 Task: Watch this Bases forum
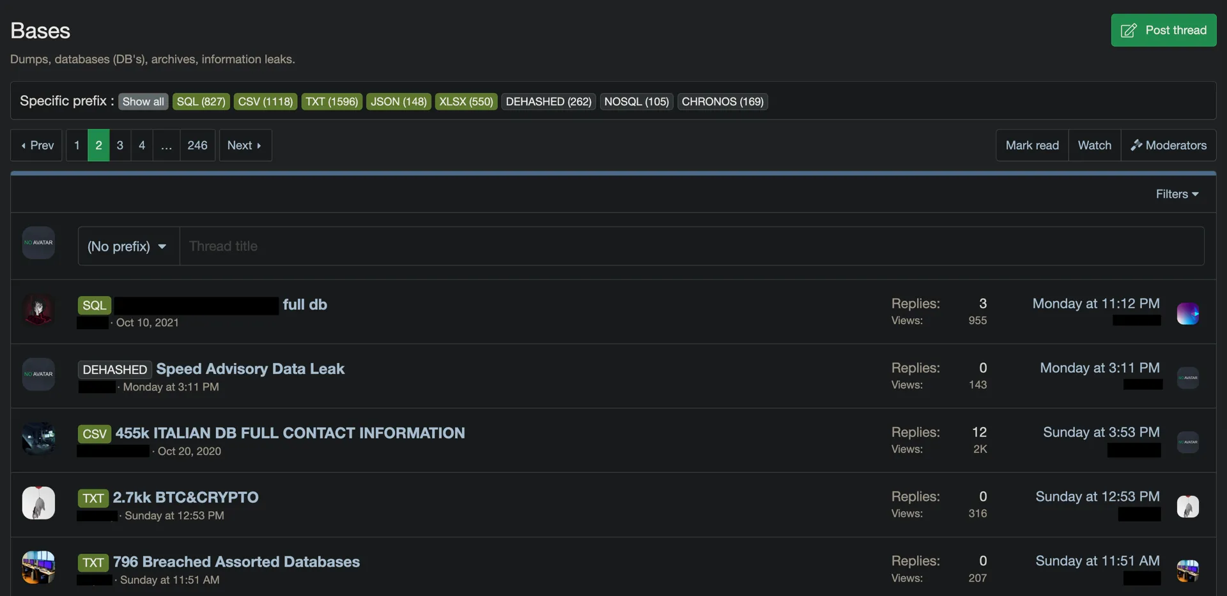pos(1094,145)
